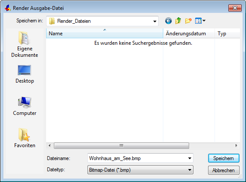Click the horizontal scrollbar thumb

pos(121,146)
